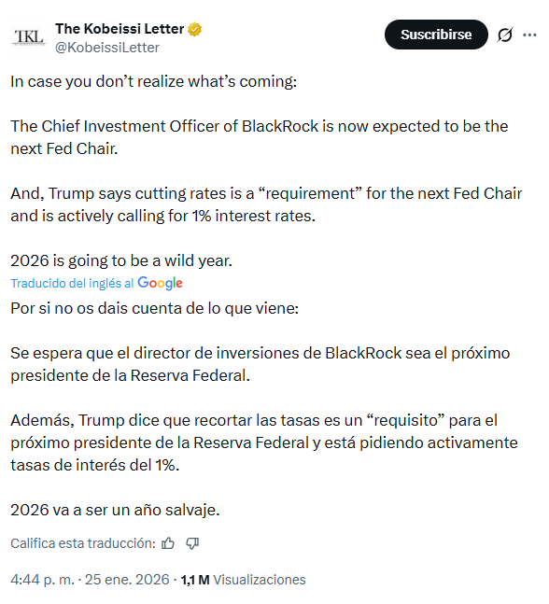Click the Google logo in translation notice
549x604 pixels.
pos(161,283)
